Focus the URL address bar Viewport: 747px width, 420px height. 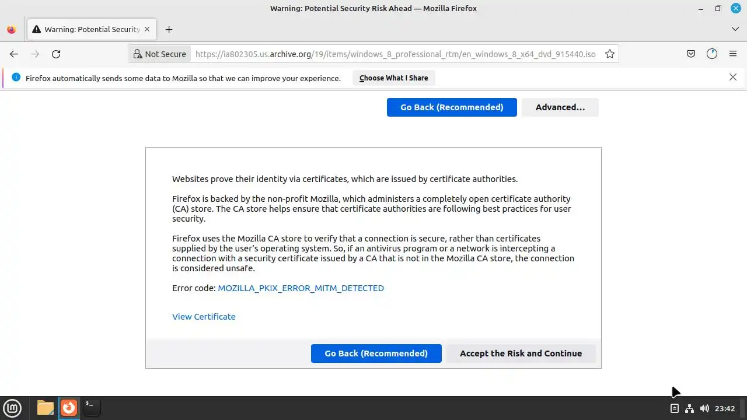pyautogui.click(x=395, y=54)
